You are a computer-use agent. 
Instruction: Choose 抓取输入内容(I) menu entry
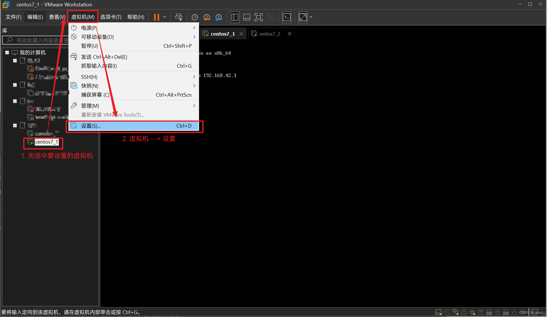tap(134, 66)
